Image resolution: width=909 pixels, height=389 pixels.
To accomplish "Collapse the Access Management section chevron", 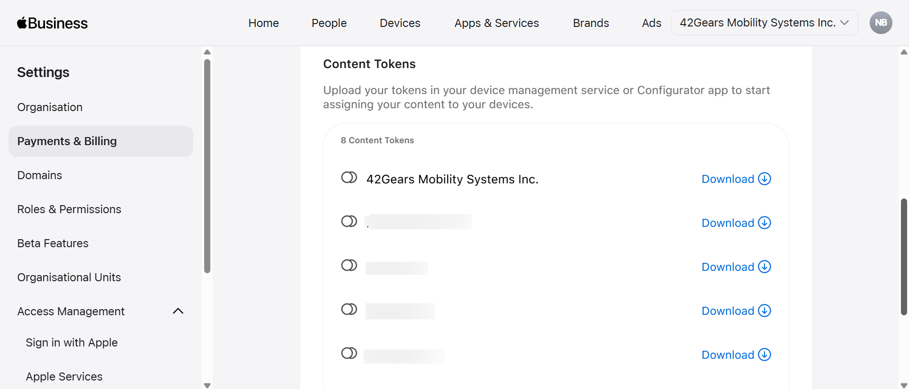I will (178, 311).
